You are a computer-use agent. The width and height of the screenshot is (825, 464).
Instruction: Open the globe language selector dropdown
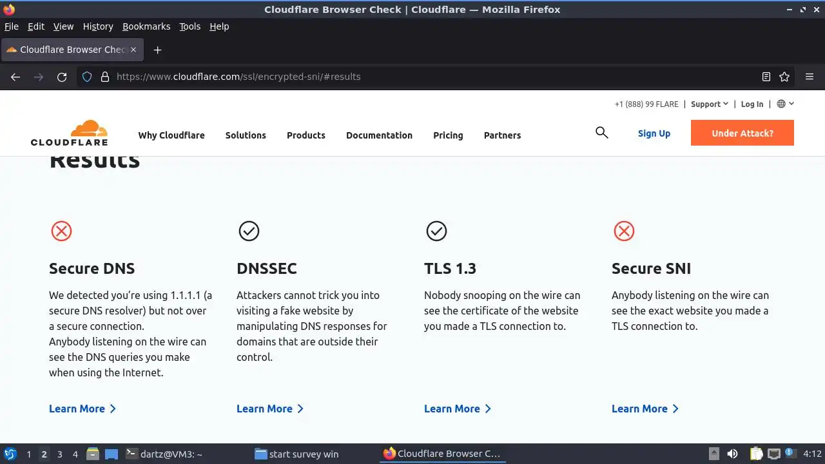(785, 104)
